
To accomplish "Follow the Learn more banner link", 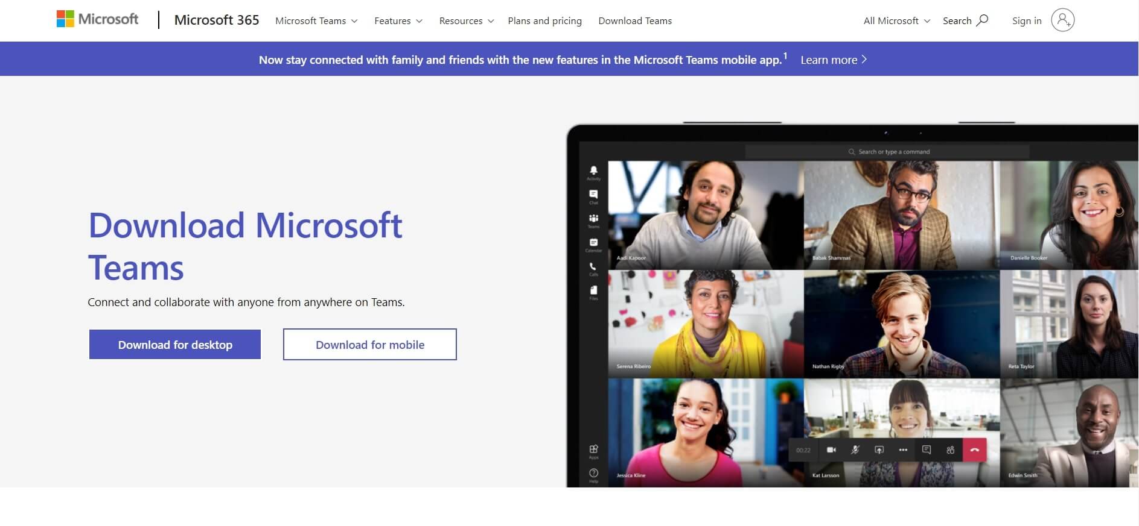I will pyautogui.click(x=833, y=60).
